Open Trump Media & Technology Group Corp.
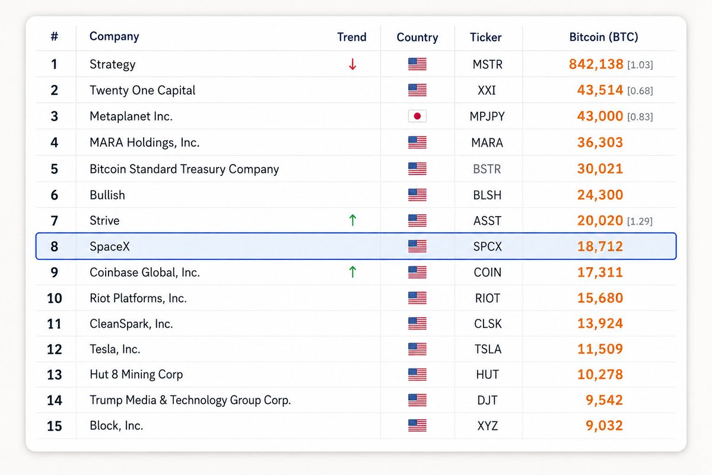Viewport: 712px width, 475px height. (190, 401)
